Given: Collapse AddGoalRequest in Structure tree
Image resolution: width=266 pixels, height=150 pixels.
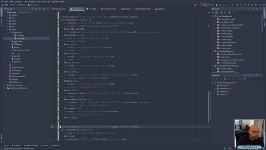Looking at the screenshot, I should coord(213,16).
